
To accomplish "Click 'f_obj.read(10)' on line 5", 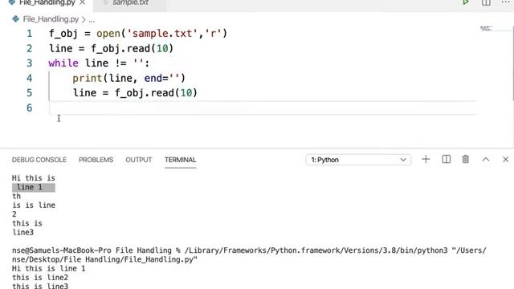I will (x=156, y=93).
